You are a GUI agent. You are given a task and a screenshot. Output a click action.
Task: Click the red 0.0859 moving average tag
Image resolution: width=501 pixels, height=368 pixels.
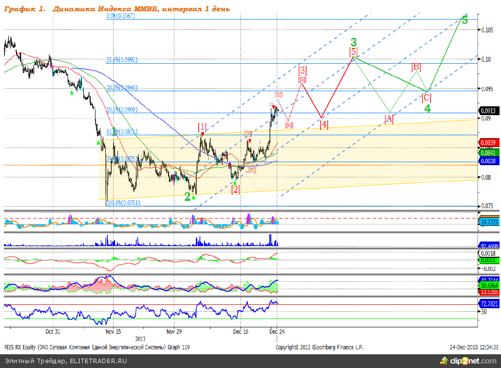click(488, 142)
